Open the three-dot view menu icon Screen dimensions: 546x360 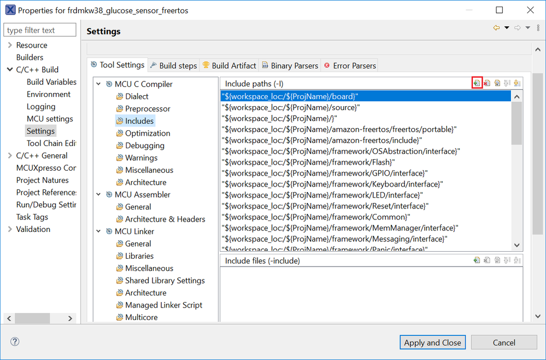[x=538, y=28]
